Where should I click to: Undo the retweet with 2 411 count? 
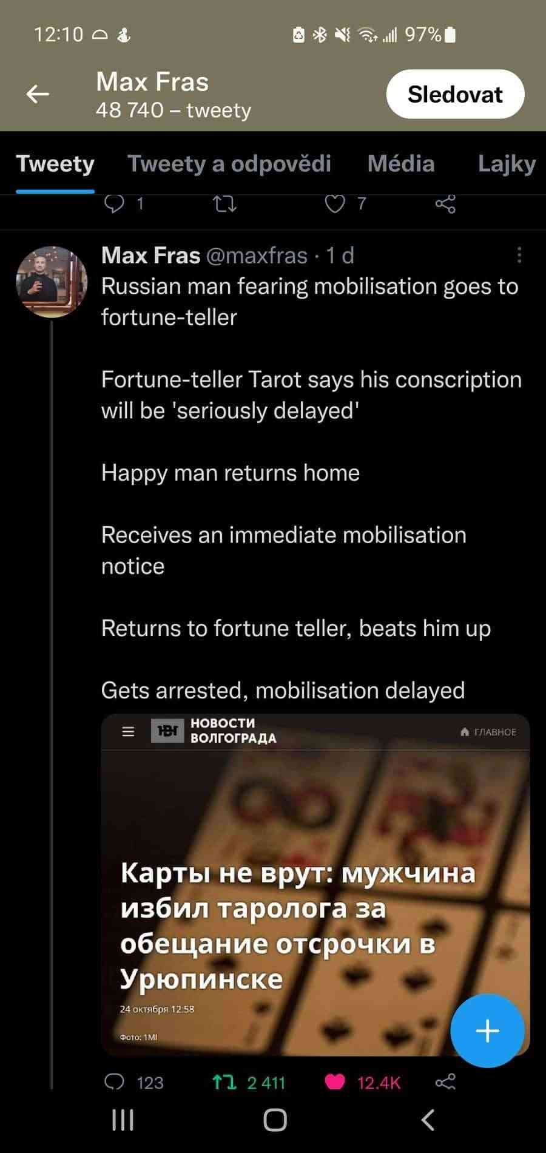(x=224, y=1082)
